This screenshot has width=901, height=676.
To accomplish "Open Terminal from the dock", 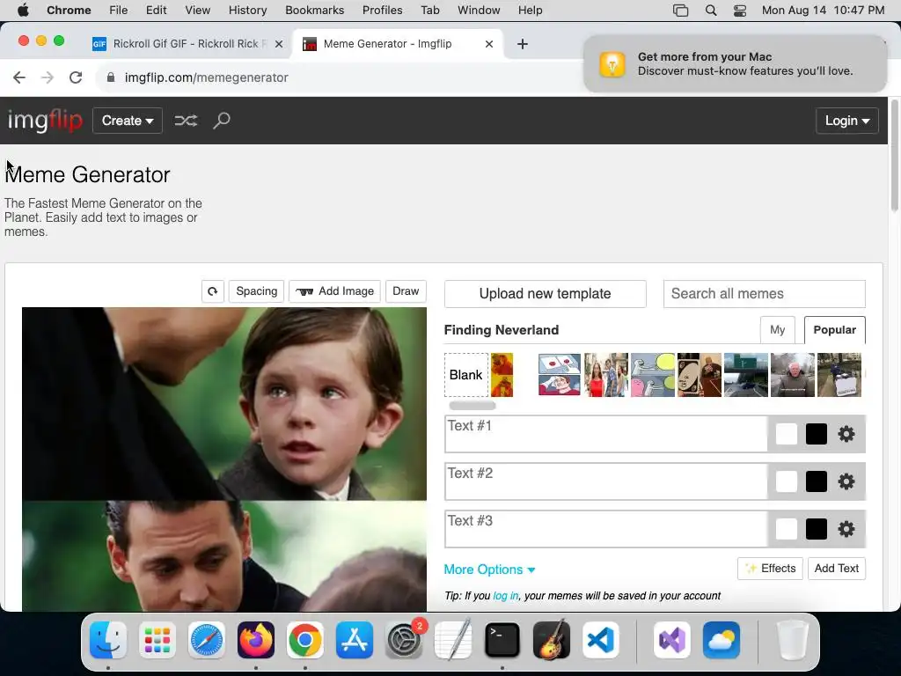I will [502, 640].
